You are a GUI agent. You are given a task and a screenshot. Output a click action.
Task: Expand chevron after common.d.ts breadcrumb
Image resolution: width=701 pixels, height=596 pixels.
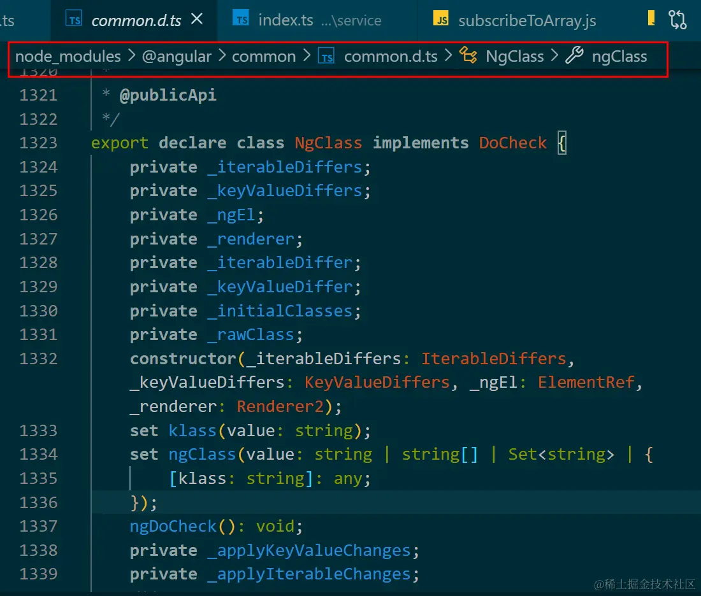[449, 56]
